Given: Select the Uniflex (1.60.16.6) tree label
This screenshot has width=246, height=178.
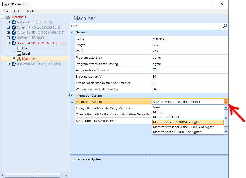Looking at the screenshot, I should pos(30,38).
